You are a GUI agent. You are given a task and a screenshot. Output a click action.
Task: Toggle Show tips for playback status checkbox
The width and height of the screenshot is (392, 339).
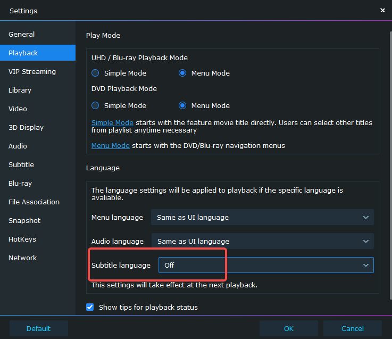click(90, 307)
